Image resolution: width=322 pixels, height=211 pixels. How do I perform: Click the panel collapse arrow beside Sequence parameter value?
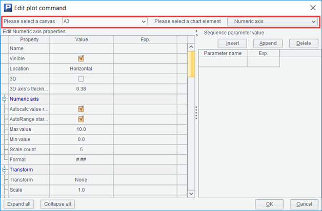[196, 32]
